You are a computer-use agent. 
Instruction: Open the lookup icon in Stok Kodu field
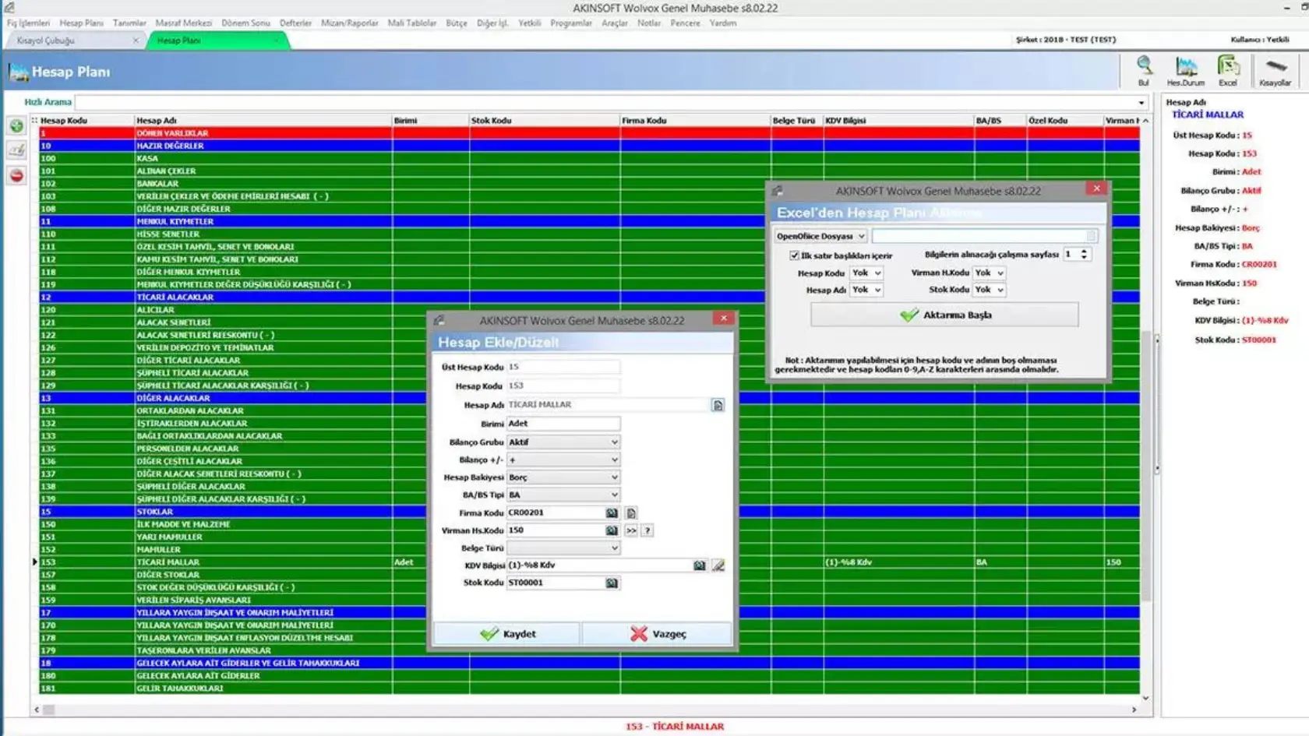pos(612,583)
